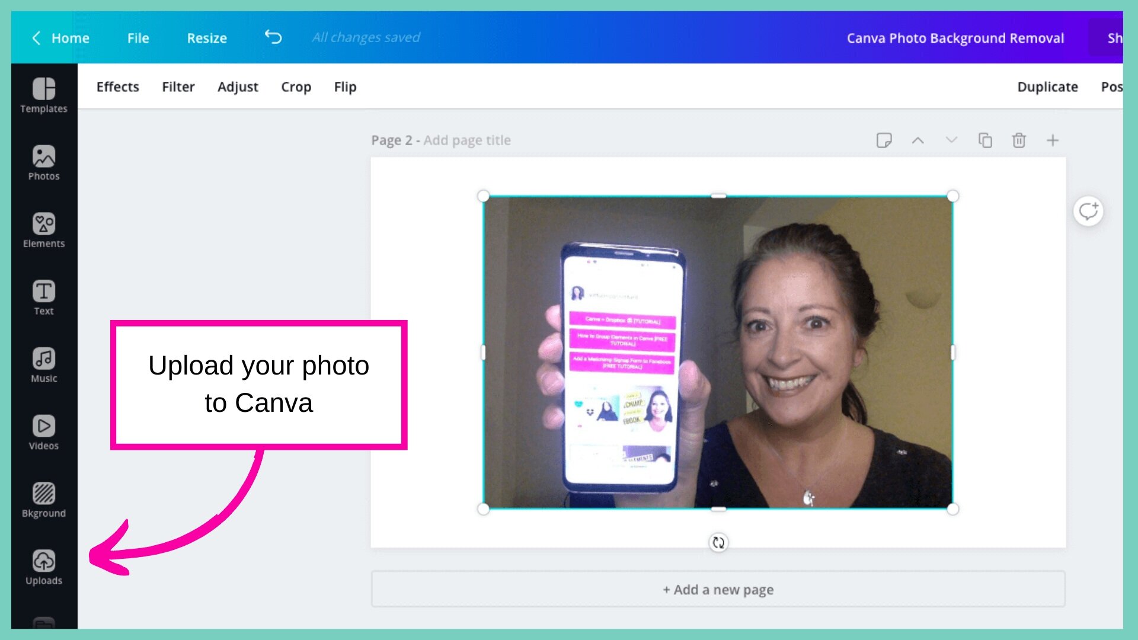
Task: Click Add a new page button
Action: coord(718,589)
